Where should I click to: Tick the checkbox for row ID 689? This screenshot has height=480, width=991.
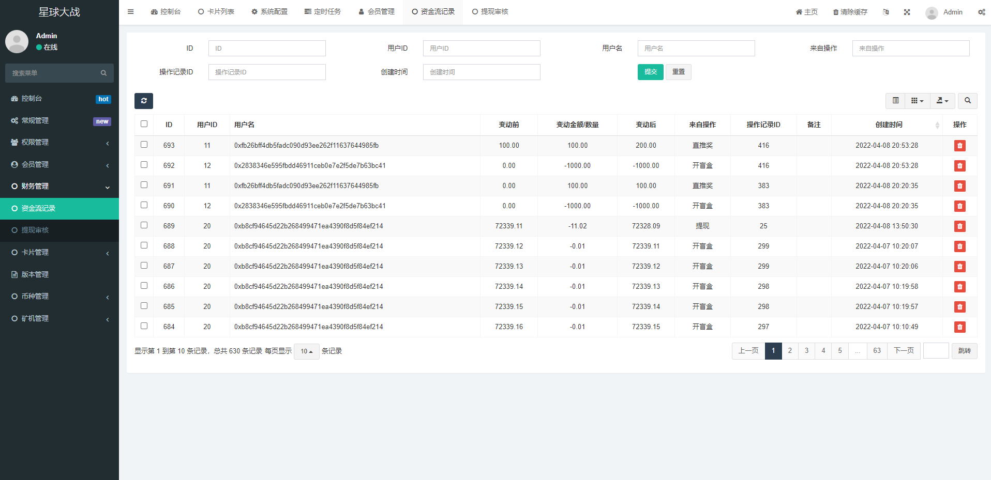(x=144, y=225)
